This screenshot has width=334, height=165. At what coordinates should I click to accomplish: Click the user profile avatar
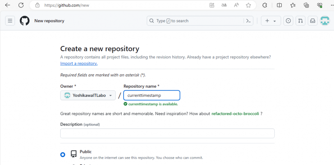coord(325,21)
